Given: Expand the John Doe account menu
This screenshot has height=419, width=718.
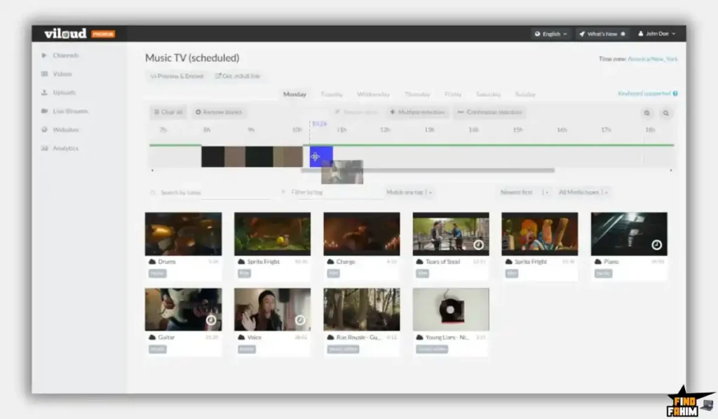Looking at the screenshot, I should point(658,34).
